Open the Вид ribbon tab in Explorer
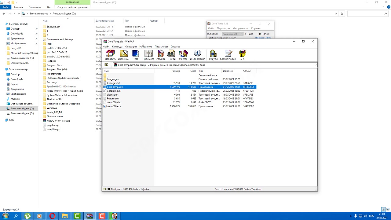Viewport: 391px width, 220px height. click(49, 7)
